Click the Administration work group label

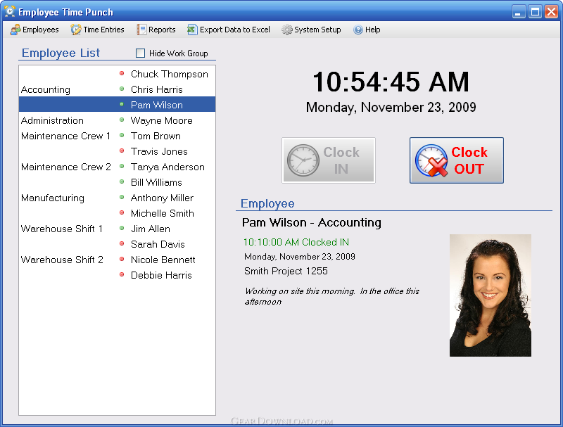52,120
